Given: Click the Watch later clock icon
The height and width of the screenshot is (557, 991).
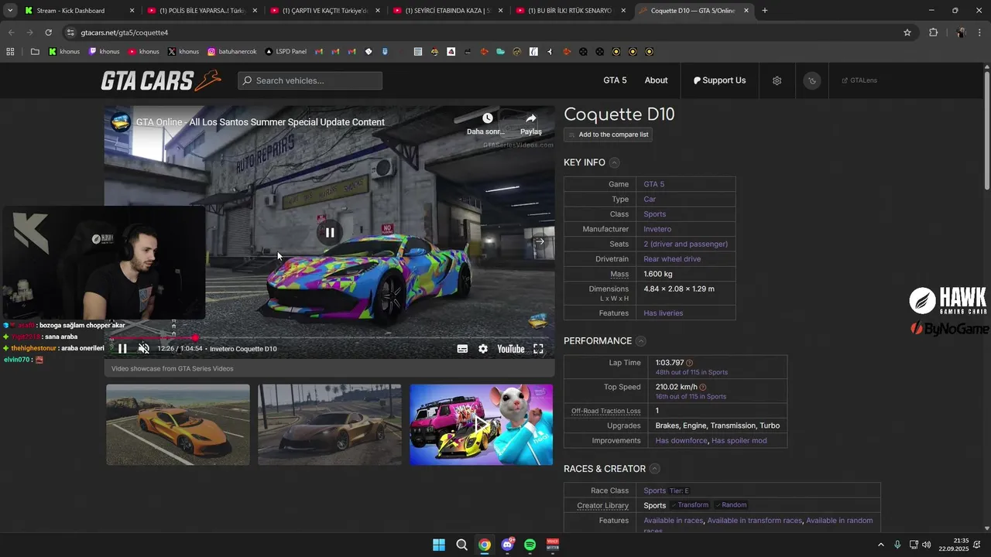Looking at the screenshot, I should pyautogui.click(x=487, y=118).
